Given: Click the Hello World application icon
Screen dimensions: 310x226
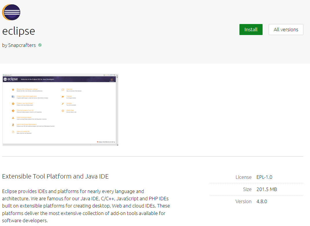Looking at the screenshot, I should click(13, 97).
